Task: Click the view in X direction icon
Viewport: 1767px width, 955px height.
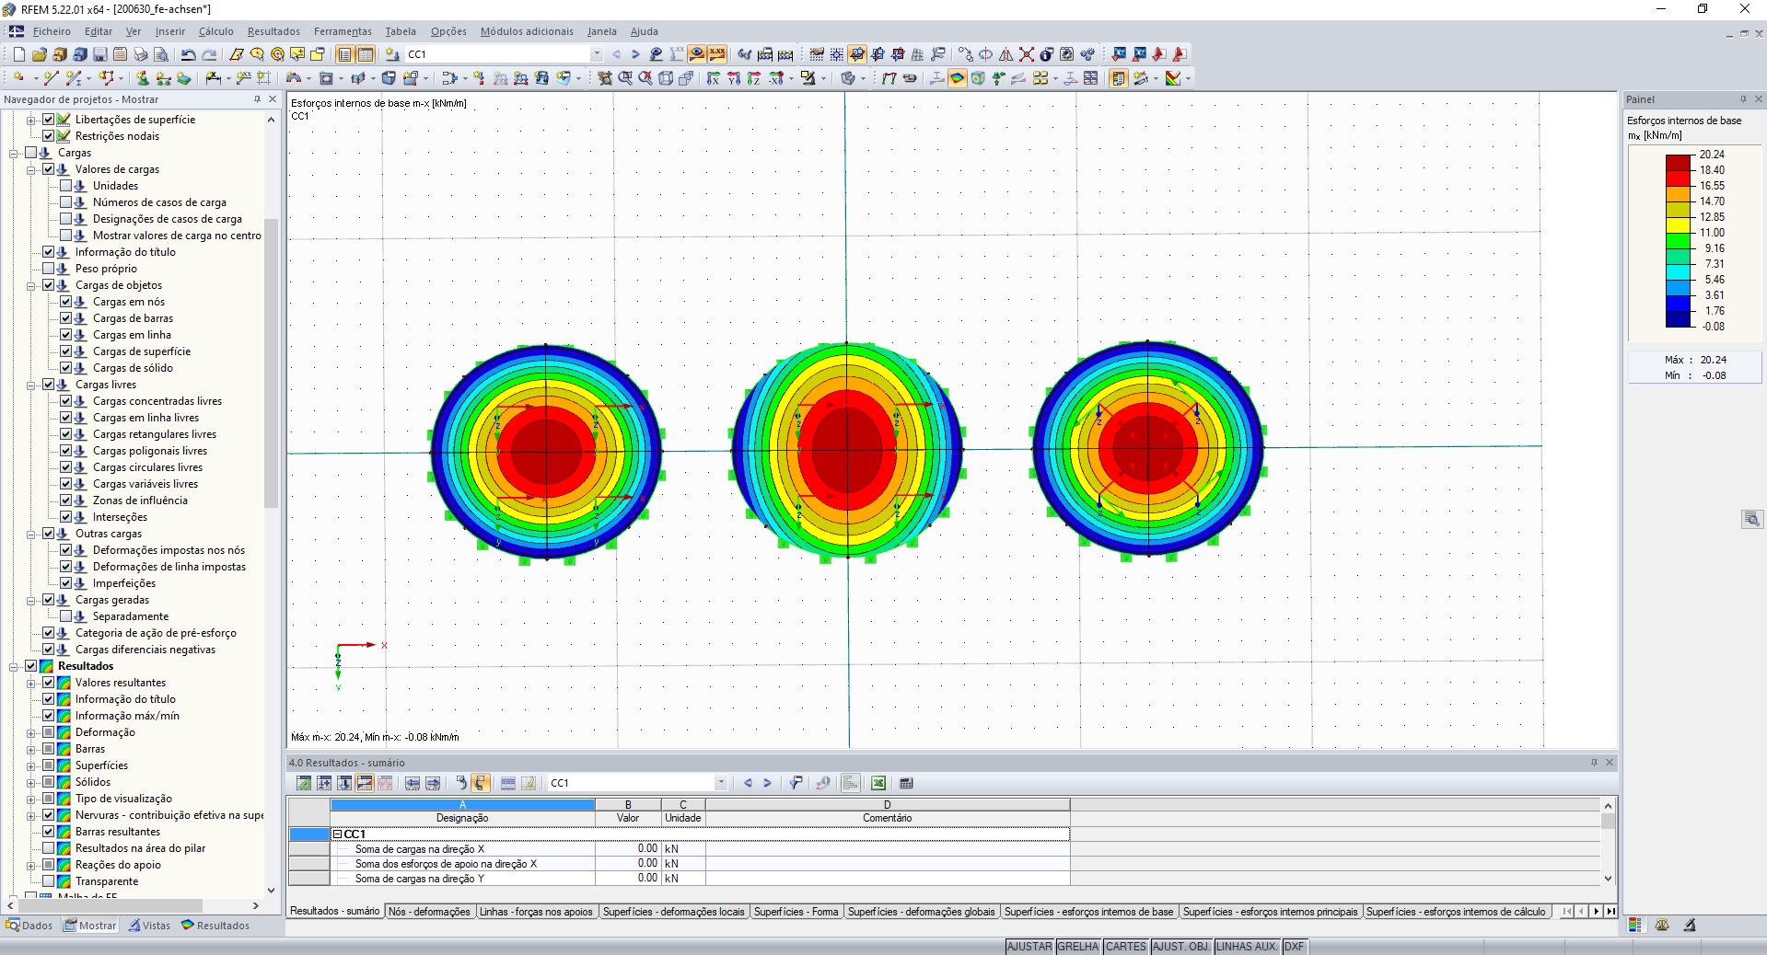Action: (x=714, y=78)
